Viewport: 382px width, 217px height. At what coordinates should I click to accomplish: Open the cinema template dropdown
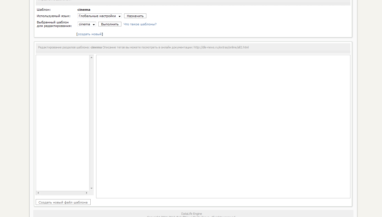pos(87,24)
